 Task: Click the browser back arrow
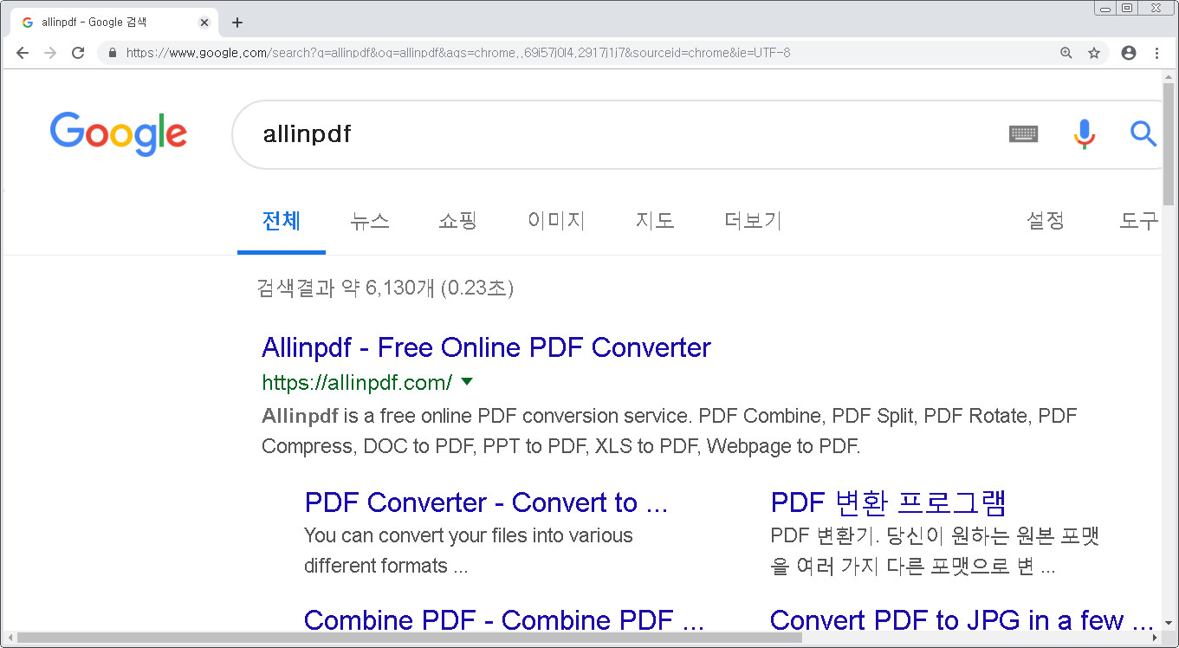point(23,53)
